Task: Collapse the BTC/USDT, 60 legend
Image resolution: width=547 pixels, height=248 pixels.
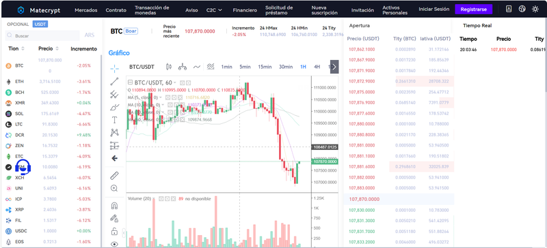Action: [x=130, y=83]
